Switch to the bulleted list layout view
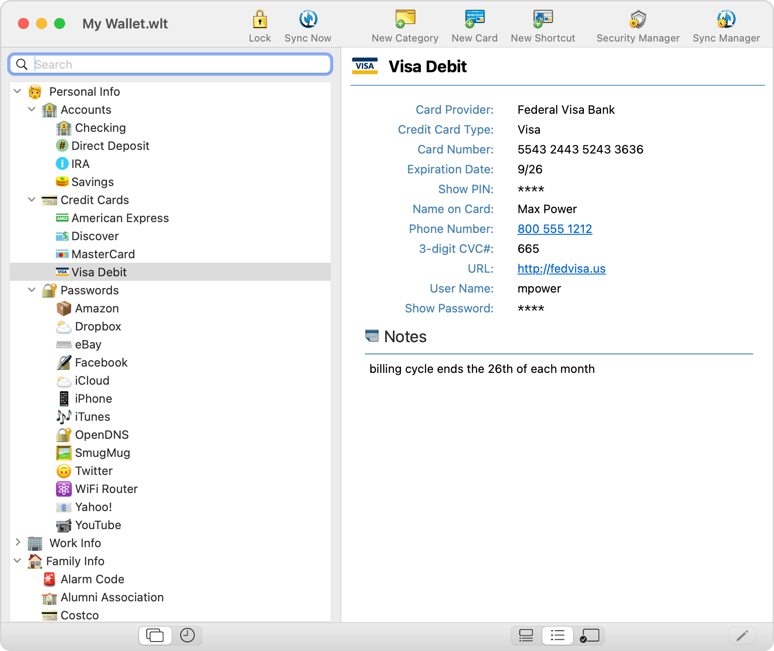 pyautogui.click(x=558, y=636)
